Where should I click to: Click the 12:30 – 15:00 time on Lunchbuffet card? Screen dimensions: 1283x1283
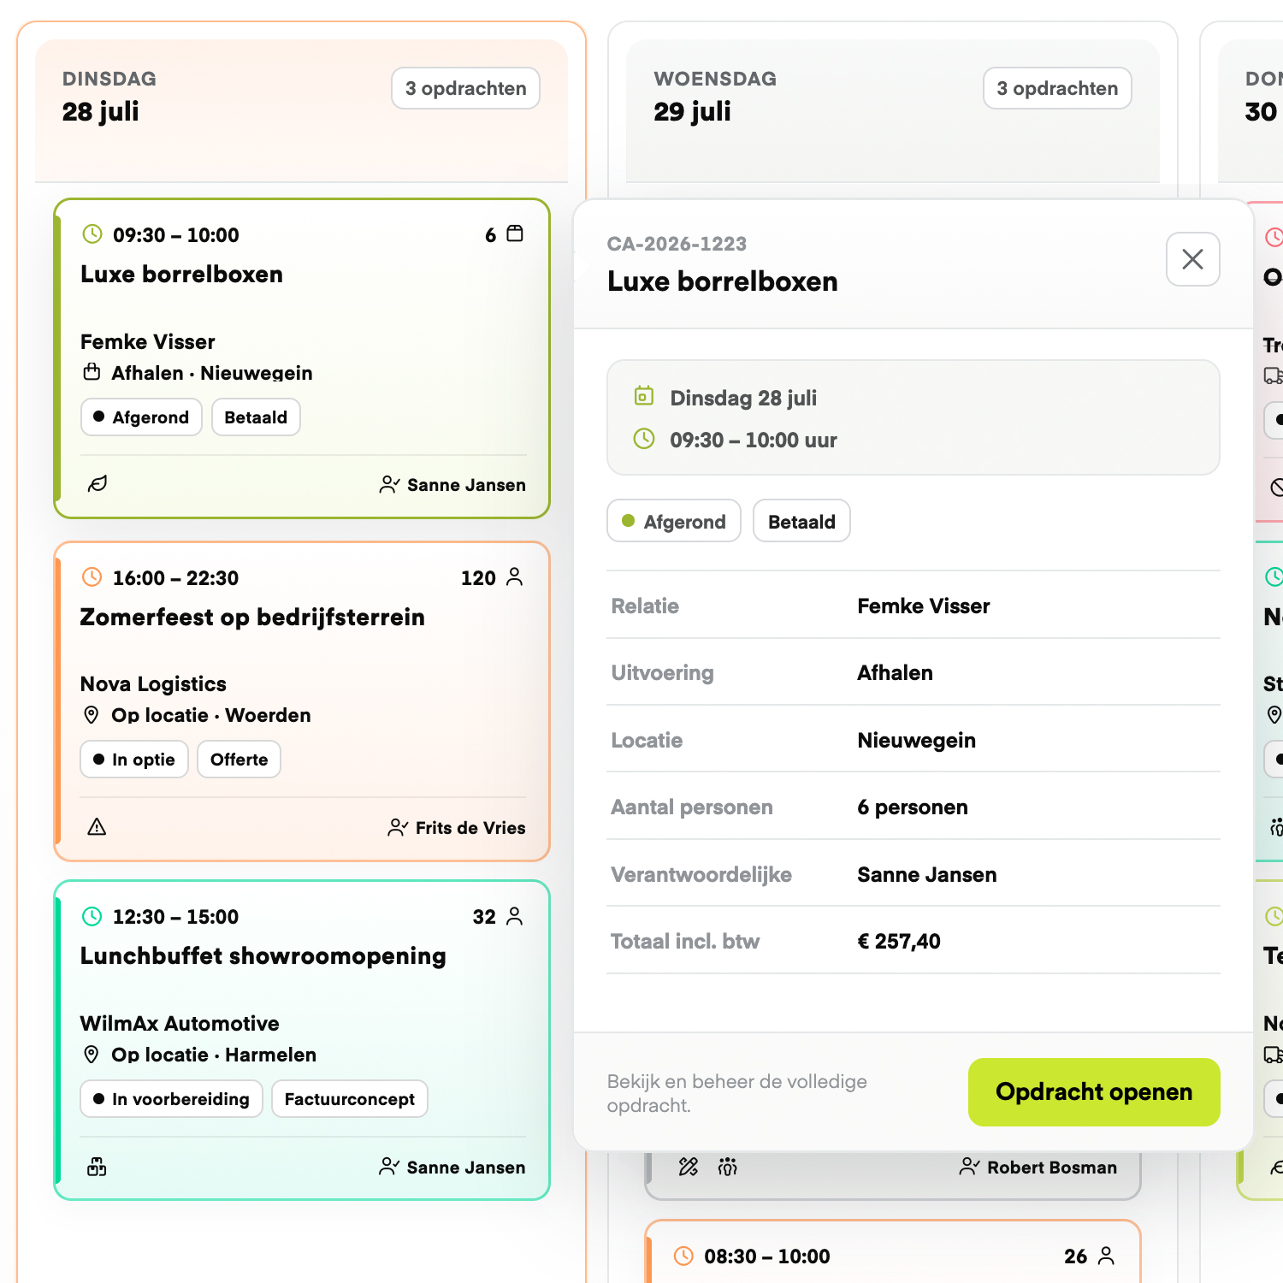click(175, 917)
